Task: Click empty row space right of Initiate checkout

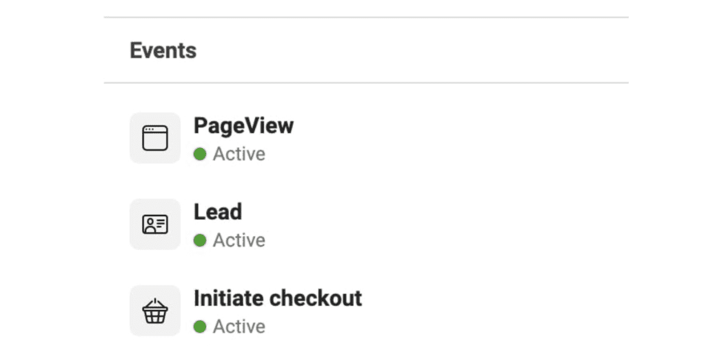Action: 496,311
